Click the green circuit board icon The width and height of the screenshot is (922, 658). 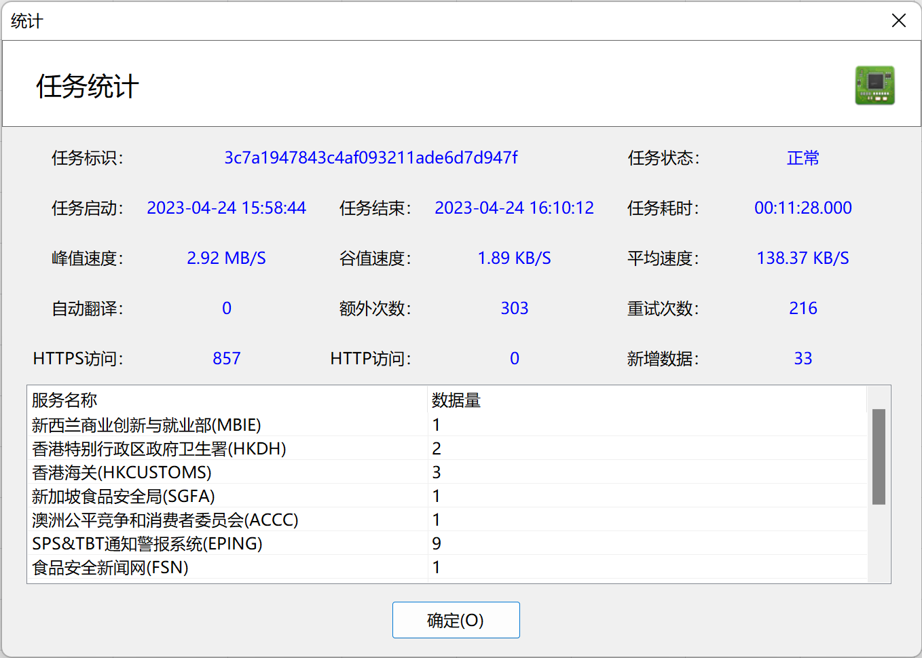pyautogui.click(x=874, y=85)
